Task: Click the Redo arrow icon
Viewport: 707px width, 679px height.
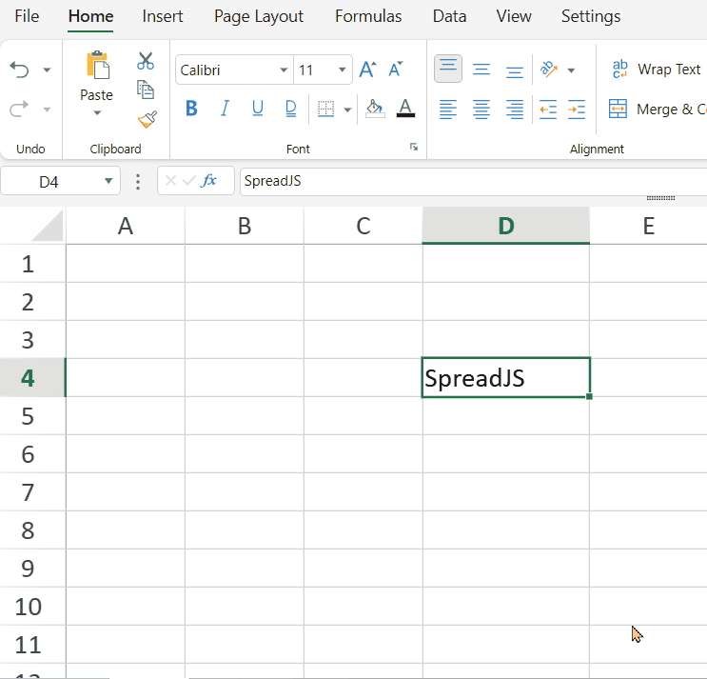Action: point(19,110)
